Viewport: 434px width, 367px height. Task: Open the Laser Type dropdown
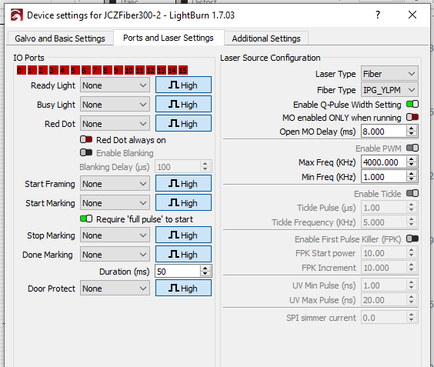[389, 74]
